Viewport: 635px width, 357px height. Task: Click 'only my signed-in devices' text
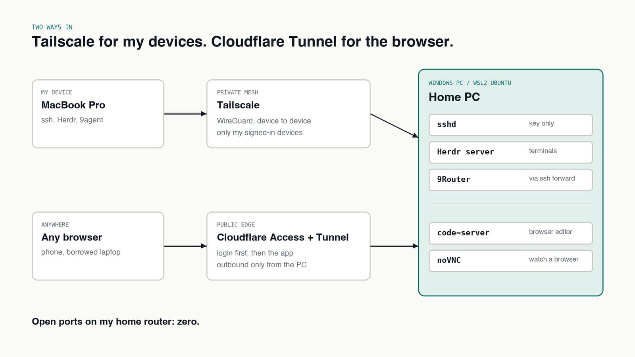[260, 132]
